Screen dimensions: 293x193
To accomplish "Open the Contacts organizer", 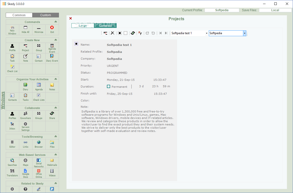I will pos(12,97).
